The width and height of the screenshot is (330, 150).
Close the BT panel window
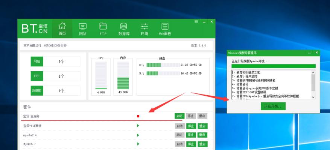point(212,22)
